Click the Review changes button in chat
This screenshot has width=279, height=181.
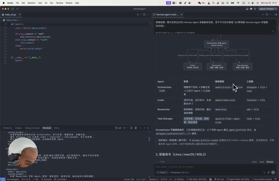click(270, 162)
